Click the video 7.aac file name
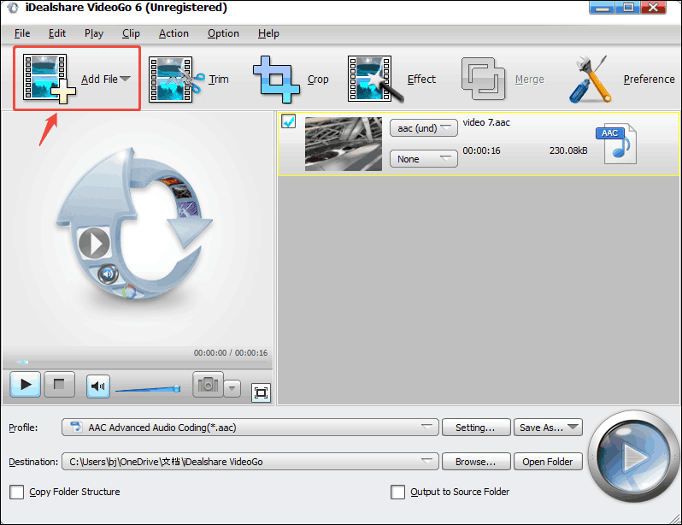The width and height of the screenshot is (682, 525). 486,122
